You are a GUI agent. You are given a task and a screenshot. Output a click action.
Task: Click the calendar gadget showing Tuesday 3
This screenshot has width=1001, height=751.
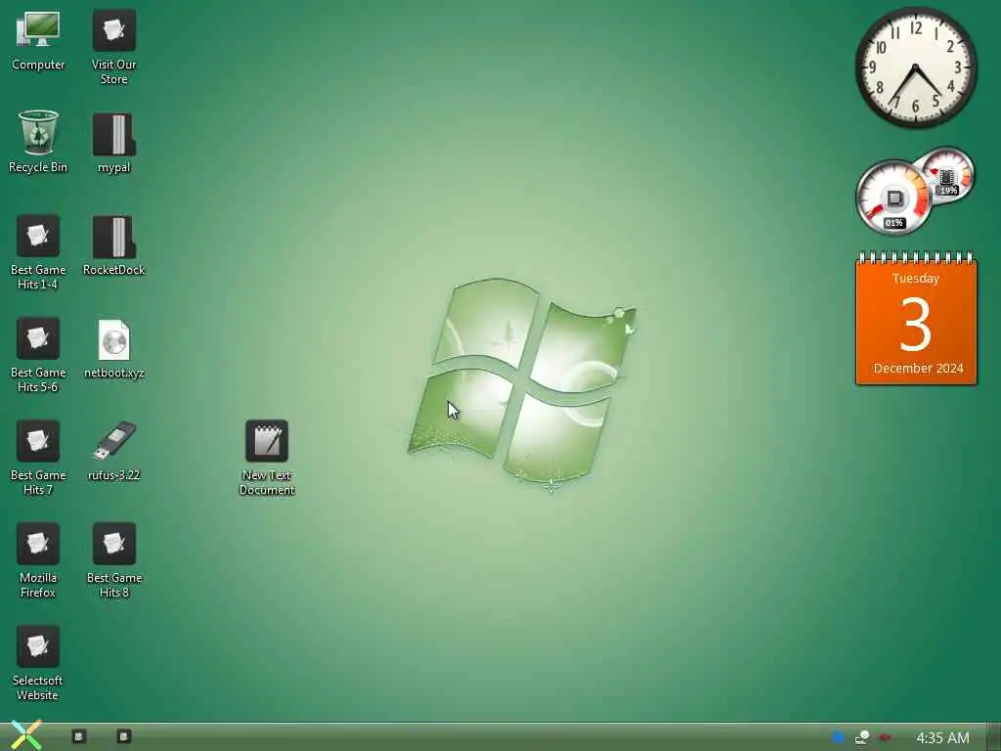[916, 319]
